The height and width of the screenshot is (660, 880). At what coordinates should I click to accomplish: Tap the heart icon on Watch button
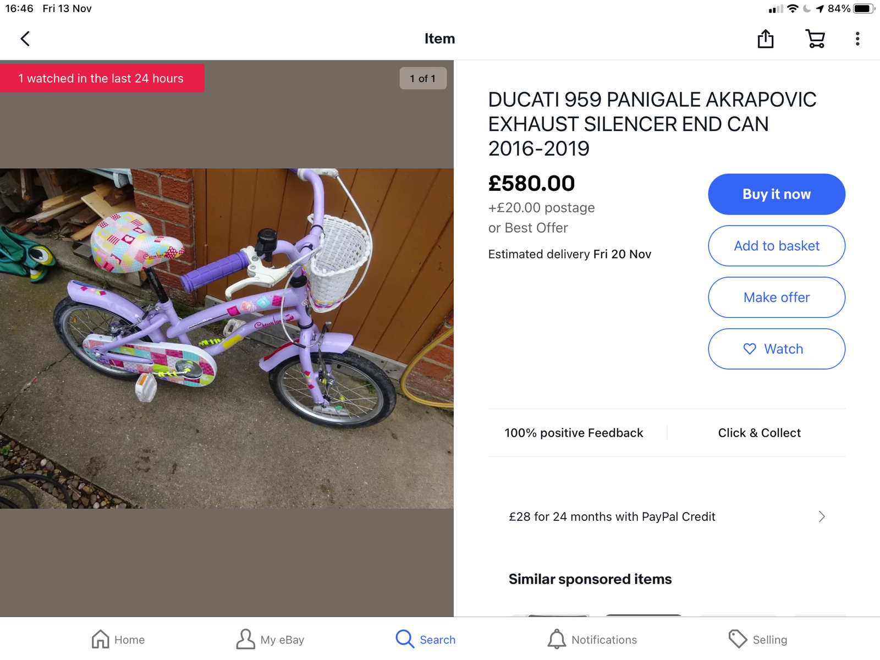pos(750,349)
